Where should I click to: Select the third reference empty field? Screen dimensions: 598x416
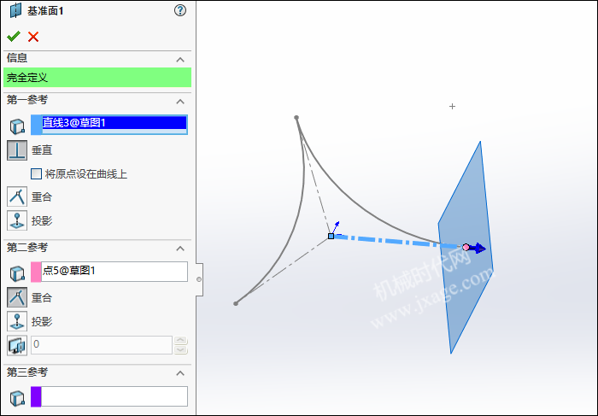(114, 396)
